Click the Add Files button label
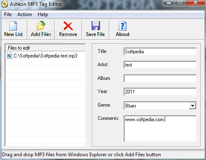 [x=41, y=34]
